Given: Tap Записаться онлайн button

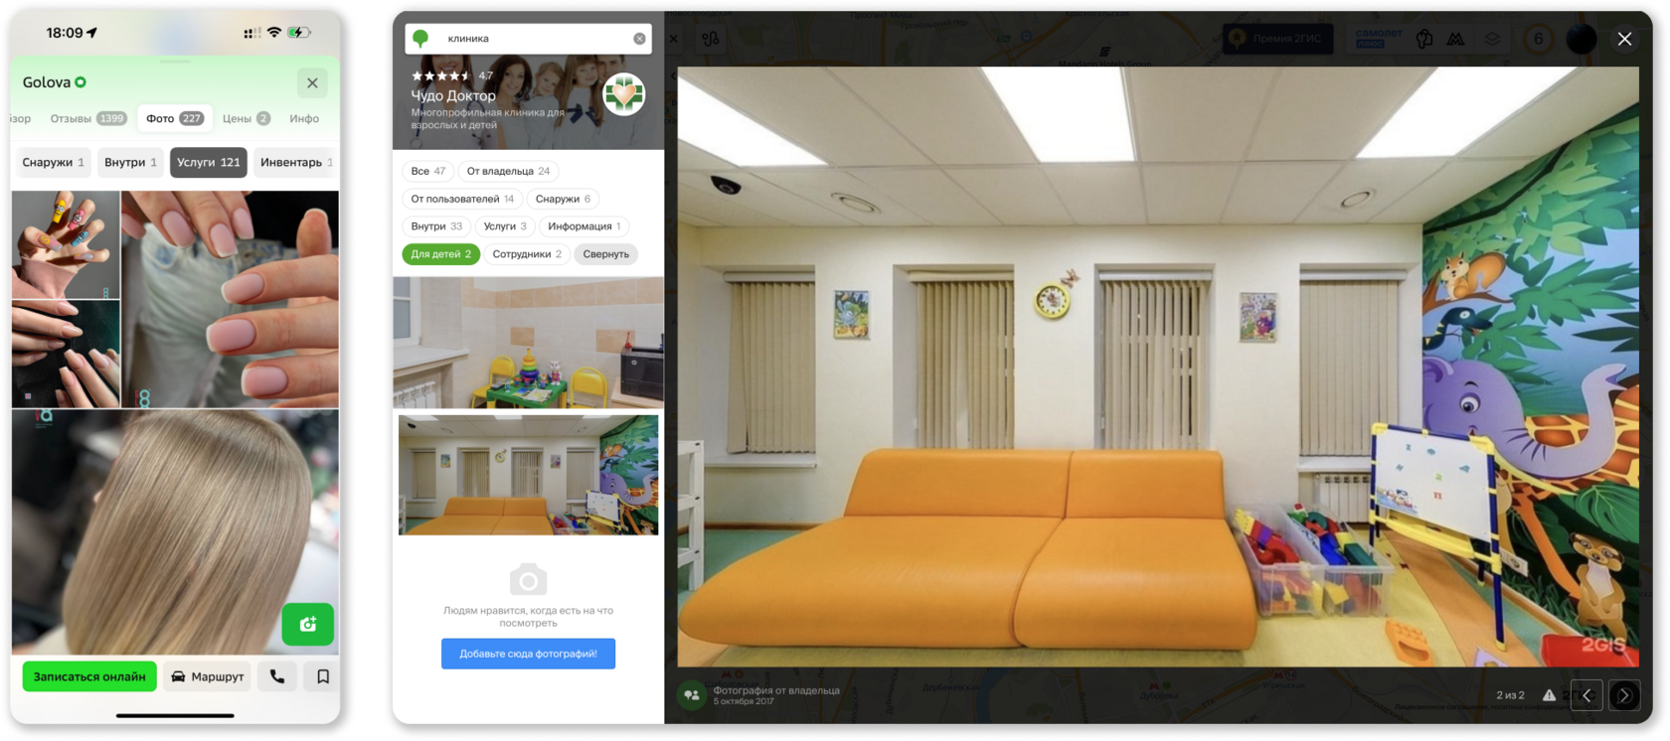Looking at the screenshot, I should [x=89, y=676].
